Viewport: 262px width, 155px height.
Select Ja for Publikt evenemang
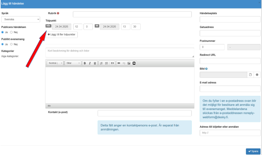[x=3, y=44]
